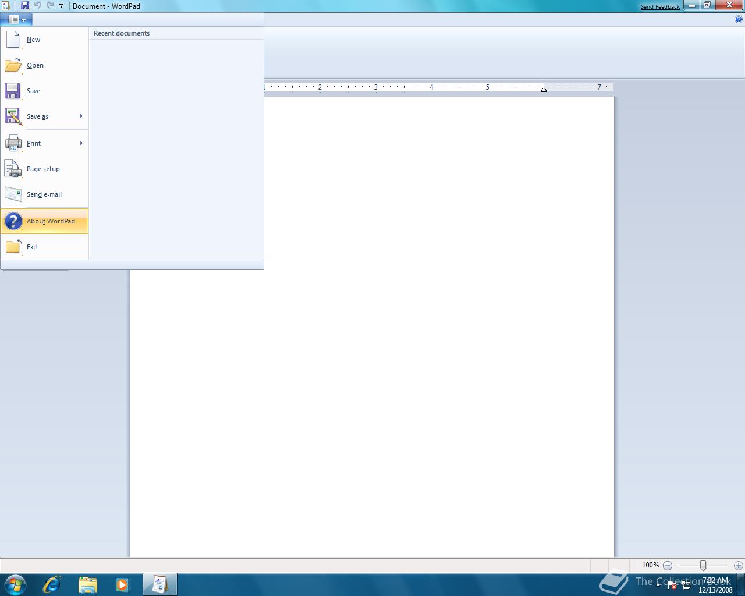Click the blue Help icon
This screenshot has height=596, width=745.
click(739, 19)
